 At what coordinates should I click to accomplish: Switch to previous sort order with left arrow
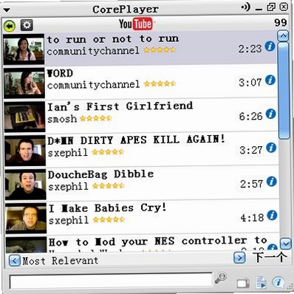(x=15, y=261)
